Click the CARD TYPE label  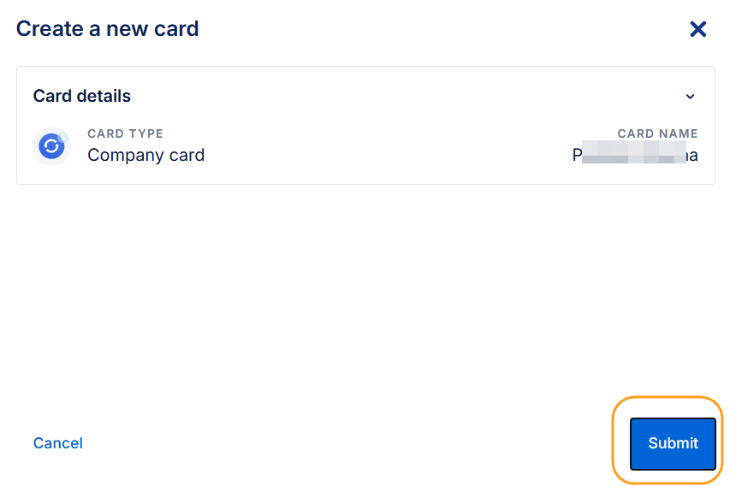pyautogui.click(x=125, y=133)
